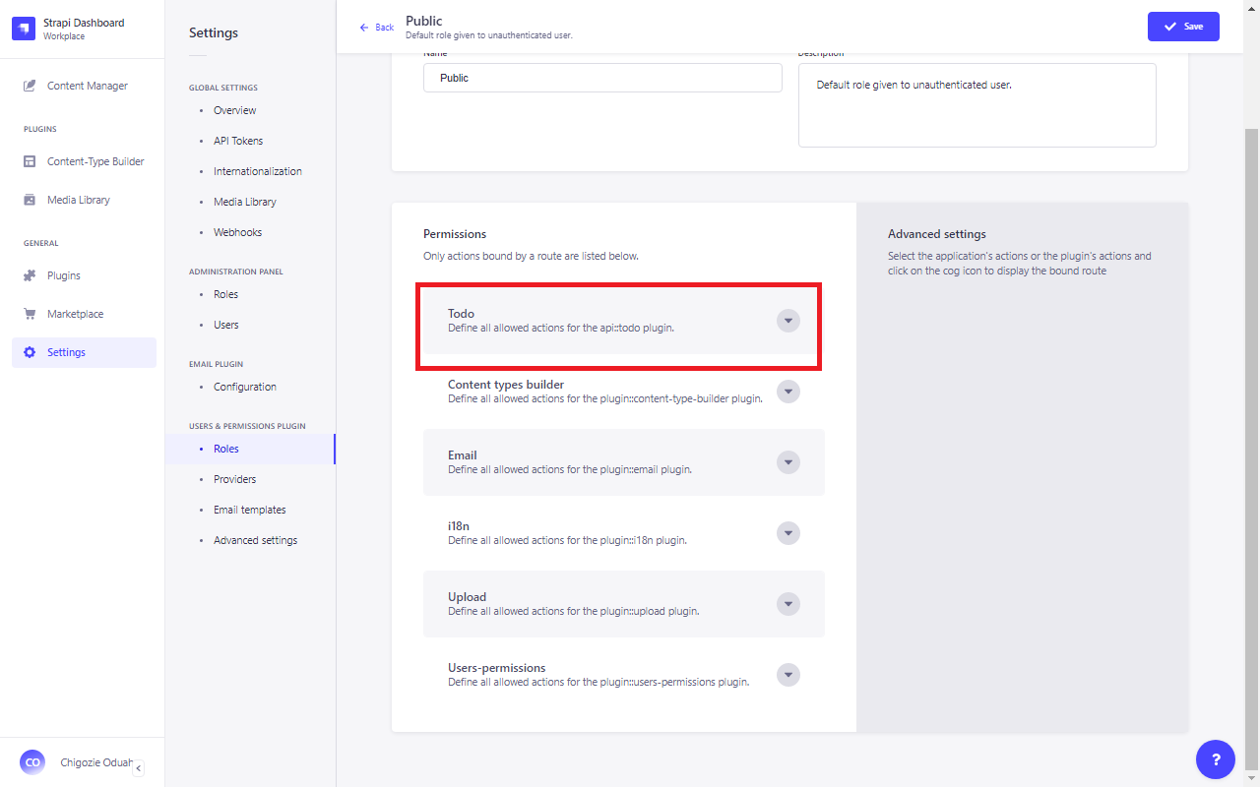The height and width of the screenshot is (787, 1260).
Task: Expand the Email permissions accordion
Action: (787, 462)
